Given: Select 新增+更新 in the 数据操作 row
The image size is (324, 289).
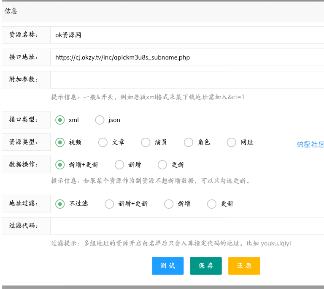Looking at the screenshot, I should pyautogui.click(x=60, y=165).
